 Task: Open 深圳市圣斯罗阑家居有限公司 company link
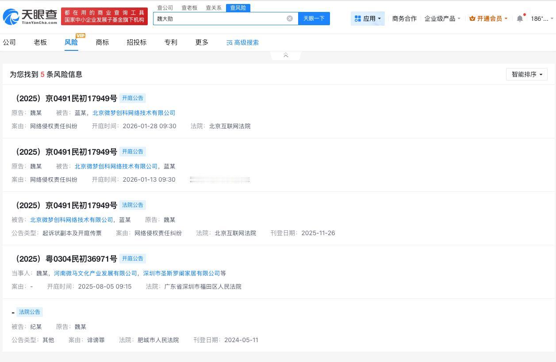click(x=181, y=273)
